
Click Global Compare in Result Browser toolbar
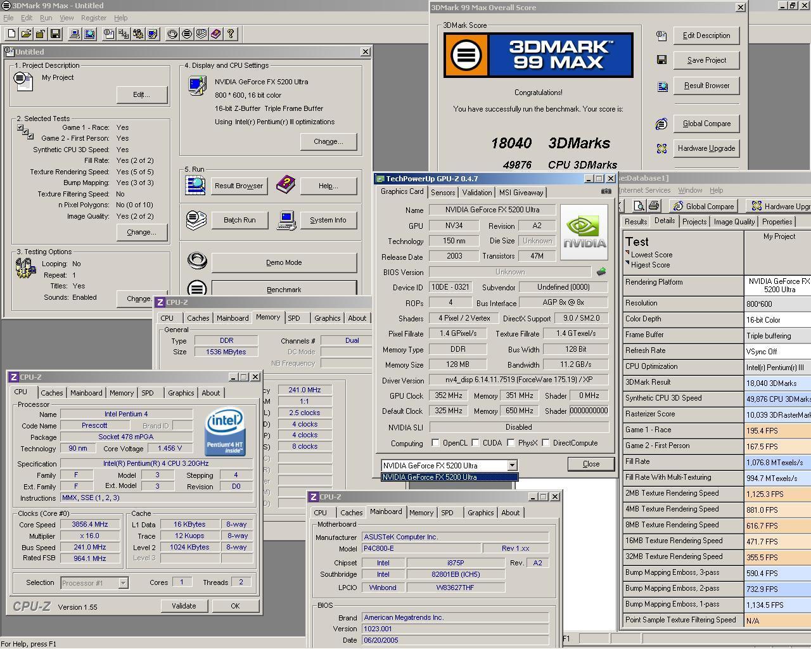pos(703,206)
